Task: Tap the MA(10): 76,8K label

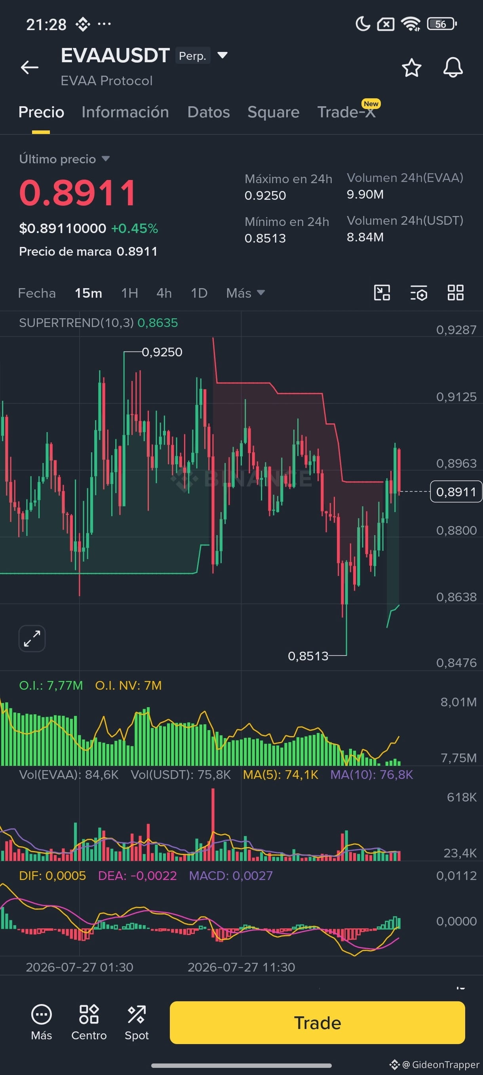Action: pos(371,775)
